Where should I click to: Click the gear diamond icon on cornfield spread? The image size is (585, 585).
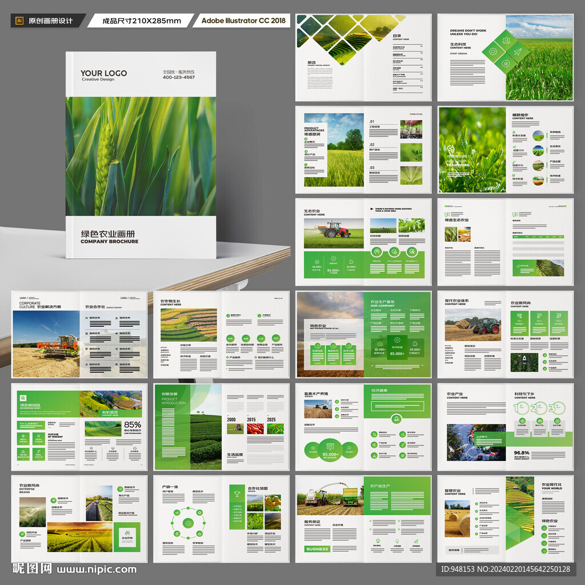coord(493,51)
